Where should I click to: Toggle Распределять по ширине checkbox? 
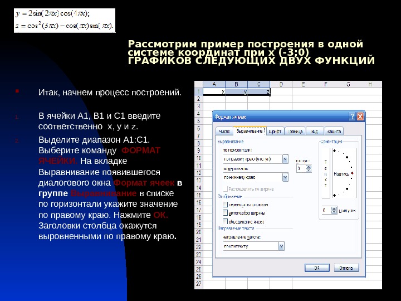(x=226, y=189)
